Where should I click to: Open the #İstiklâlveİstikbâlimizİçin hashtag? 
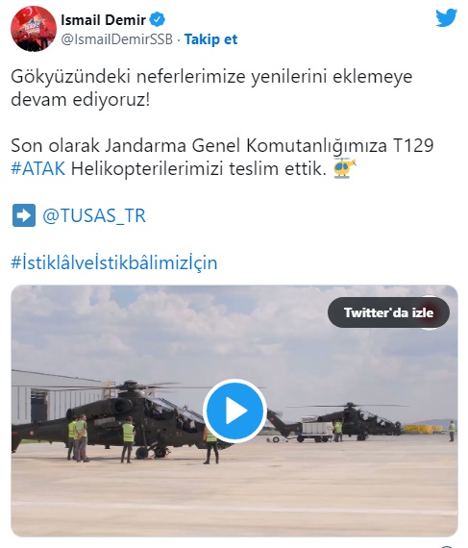114,262
